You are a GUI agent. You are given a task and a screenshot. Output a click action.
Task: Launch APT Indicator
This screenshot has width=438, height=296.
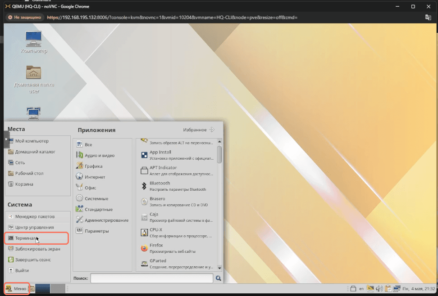(x=177, y=170)
